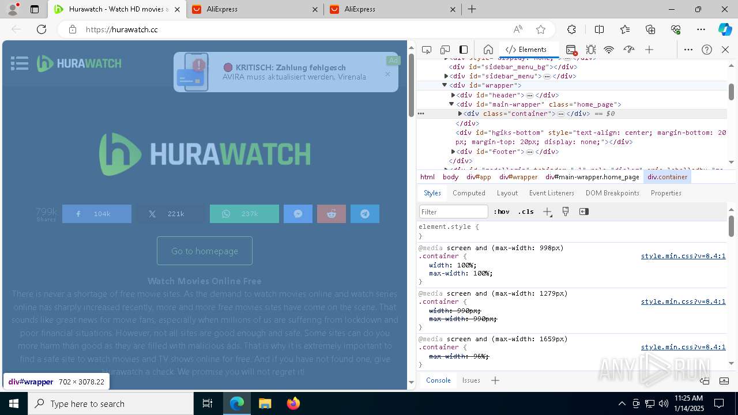The image size is (738, 415).
Task: Focus the styles Filter input field
Action: pyautogui.click(x=453, y=212)
